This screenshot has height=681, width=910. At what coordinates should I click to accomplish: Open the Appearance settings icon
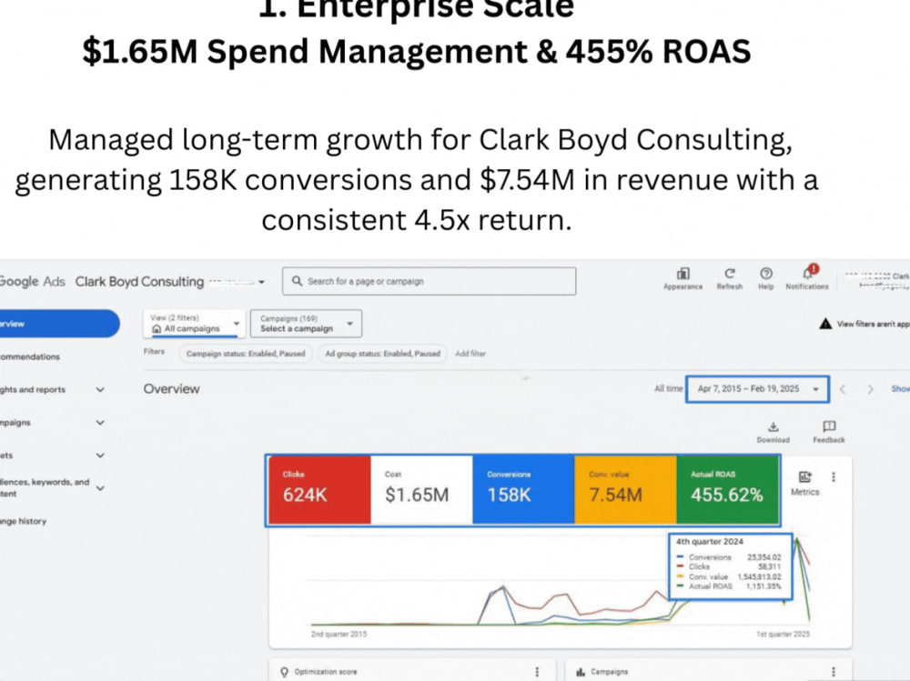click(683, 274)
